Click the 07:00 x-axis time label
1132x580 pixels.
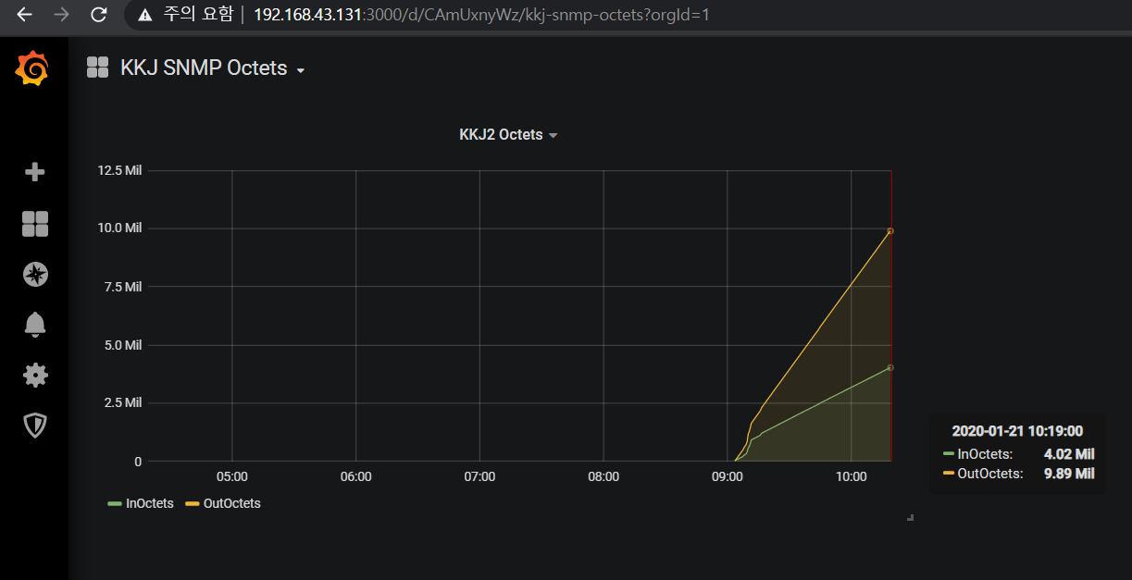point(479,477)
